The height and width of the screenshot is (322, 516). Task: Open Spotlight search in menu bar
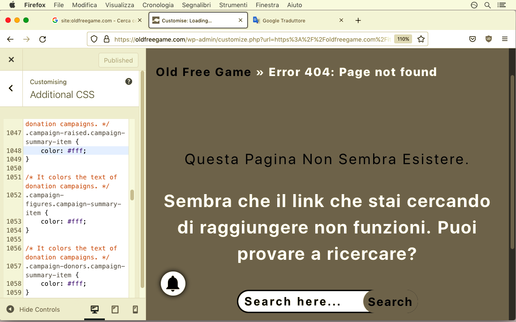[x=488, y=5]
